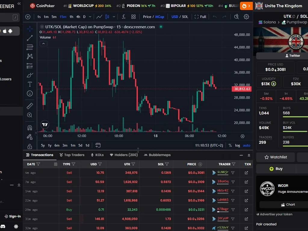Filter transactions by TYPE funnel
The width and height of the screenshot is (308, 231).
73,164
